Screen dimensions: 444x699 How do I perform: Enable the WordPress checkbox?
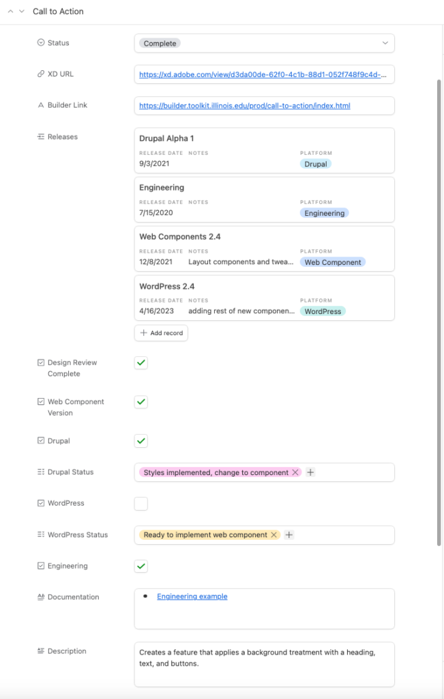[x=141, y=504]
